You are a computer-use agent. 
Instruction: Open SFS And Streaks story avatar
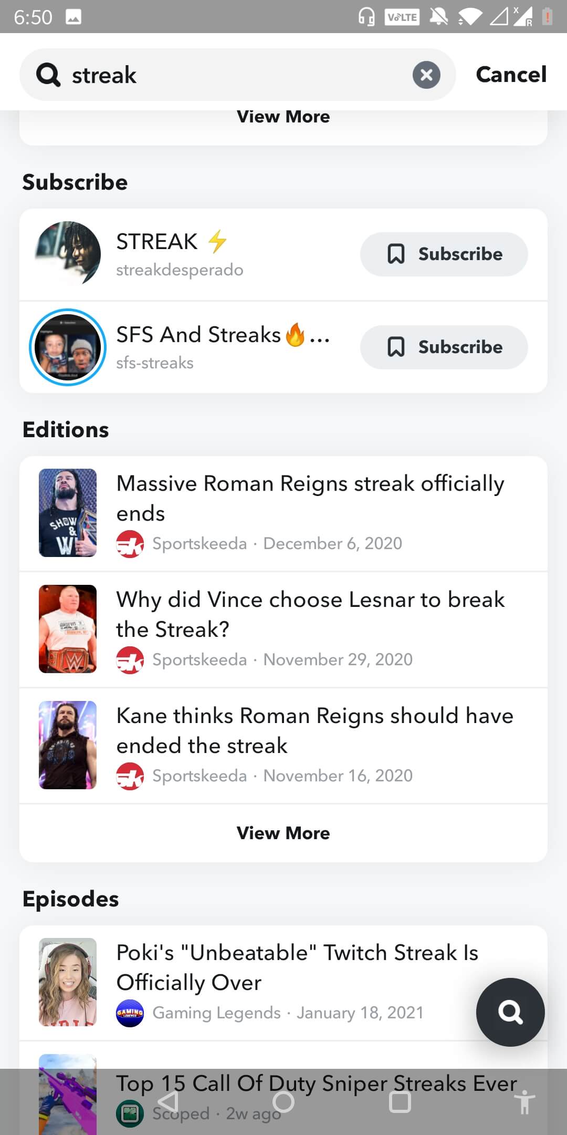[x=68, y=347]
